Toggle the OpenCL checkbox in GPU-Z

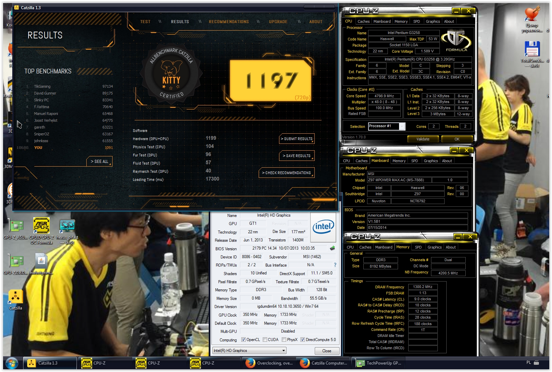pos(243,340)
